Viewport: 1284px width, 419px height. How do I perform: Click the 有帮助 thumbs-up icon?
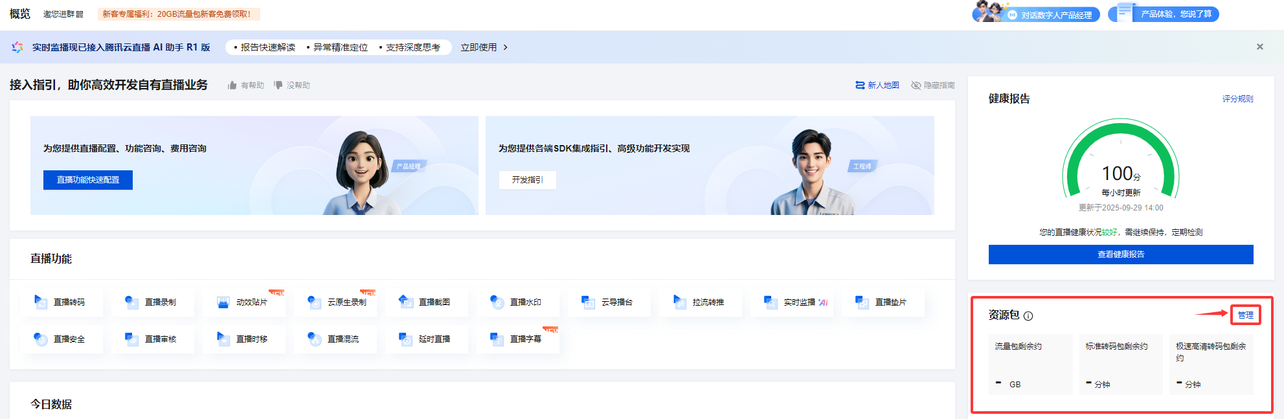tap(232, 85)
